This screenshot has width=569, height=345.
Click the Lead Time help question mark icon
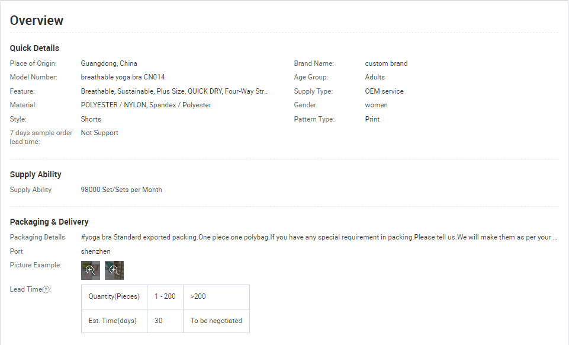[46, 289]
